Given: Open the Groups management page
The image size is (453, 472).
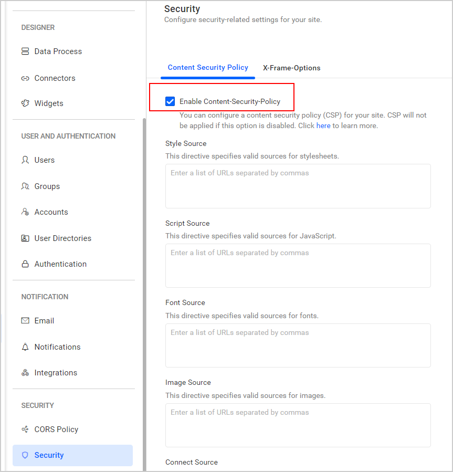Looking at the screenshot, I should (46, 186).
